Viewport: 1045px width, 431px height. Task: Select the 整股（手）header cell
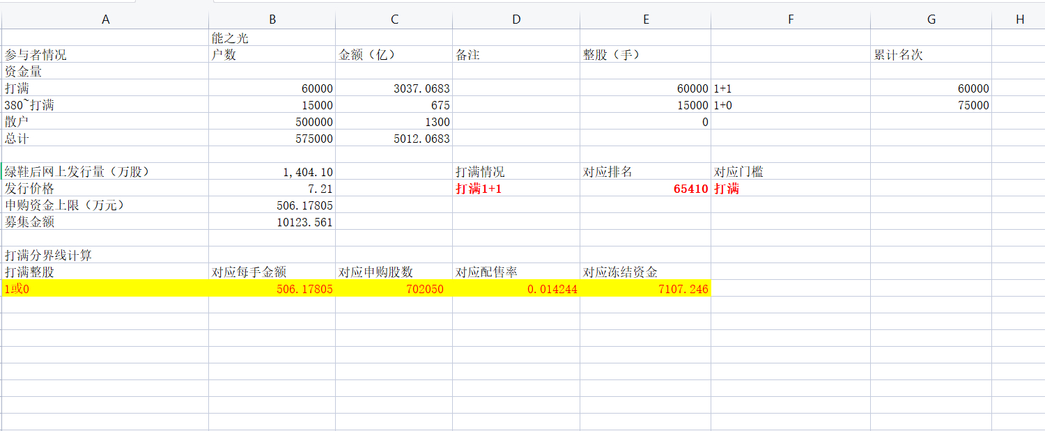[646, 55]
